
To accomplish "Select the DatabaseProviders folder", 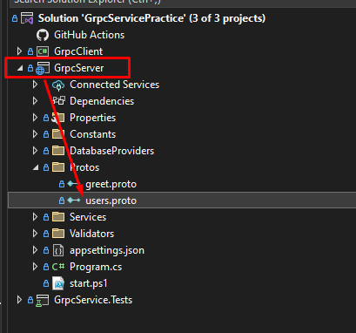I will tap(111, 151).
